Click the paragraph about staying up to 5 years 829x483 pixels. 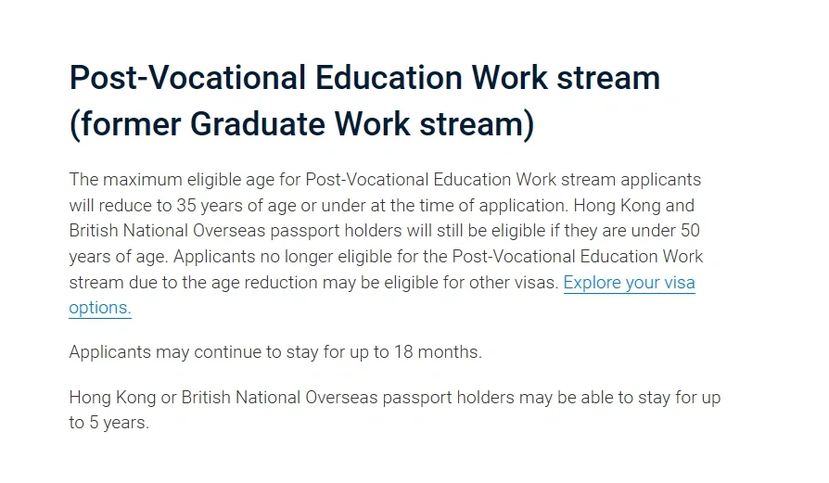pyautogui.click(x=395, y=410)
